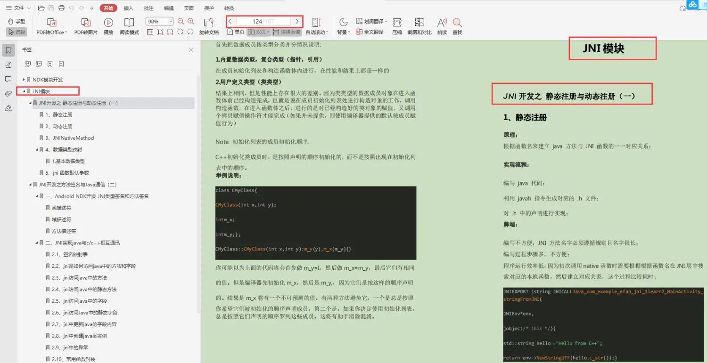Expand the NDK模块开发 bookmark

point(24,80)
